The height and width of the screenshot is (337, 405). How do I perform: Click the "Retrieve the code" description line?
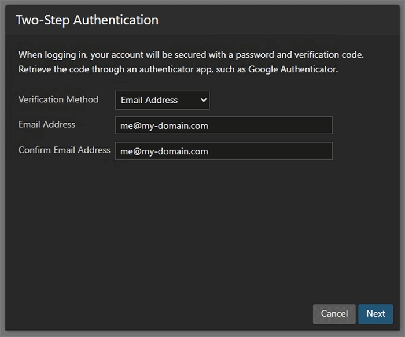tap(58, 69)
